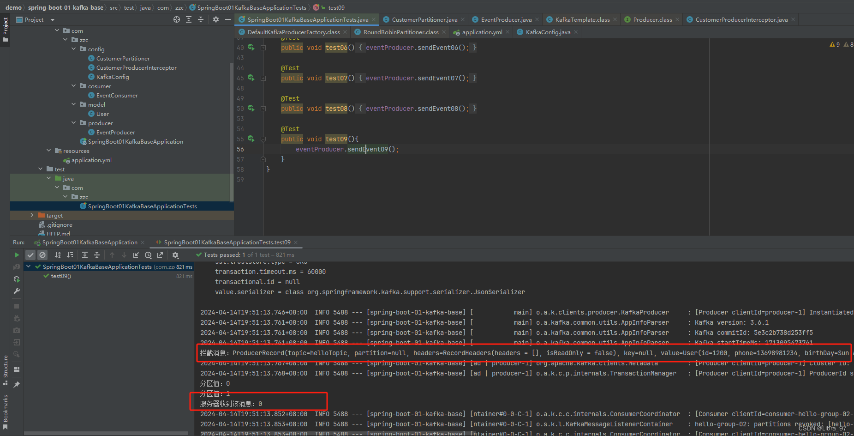Select the .gitignore file

point(60,224)
